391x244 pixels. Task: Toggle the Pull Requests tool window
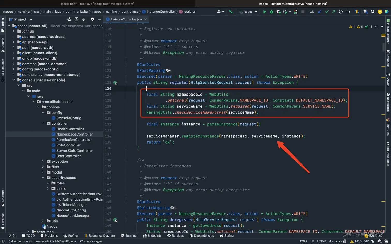pyautogui.click(x=3, y=70)
